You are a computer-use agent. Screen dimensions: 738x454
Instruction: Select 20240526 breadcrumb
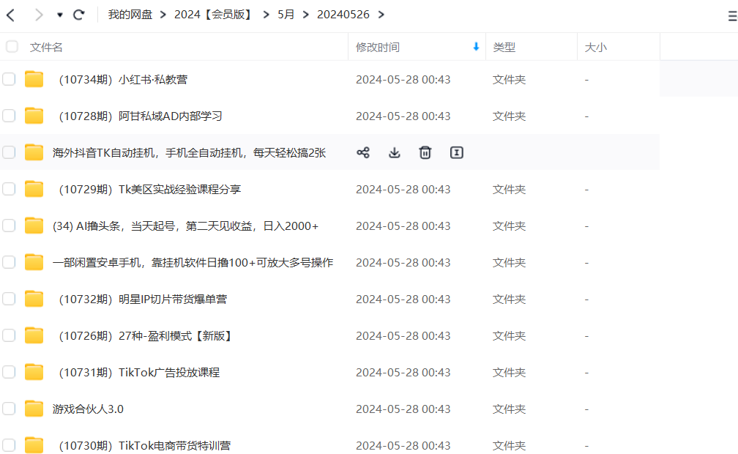343,15
